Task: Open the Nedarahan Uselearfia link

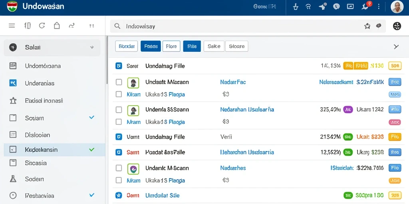Action: pyautogui.click(x=247, y=110)
